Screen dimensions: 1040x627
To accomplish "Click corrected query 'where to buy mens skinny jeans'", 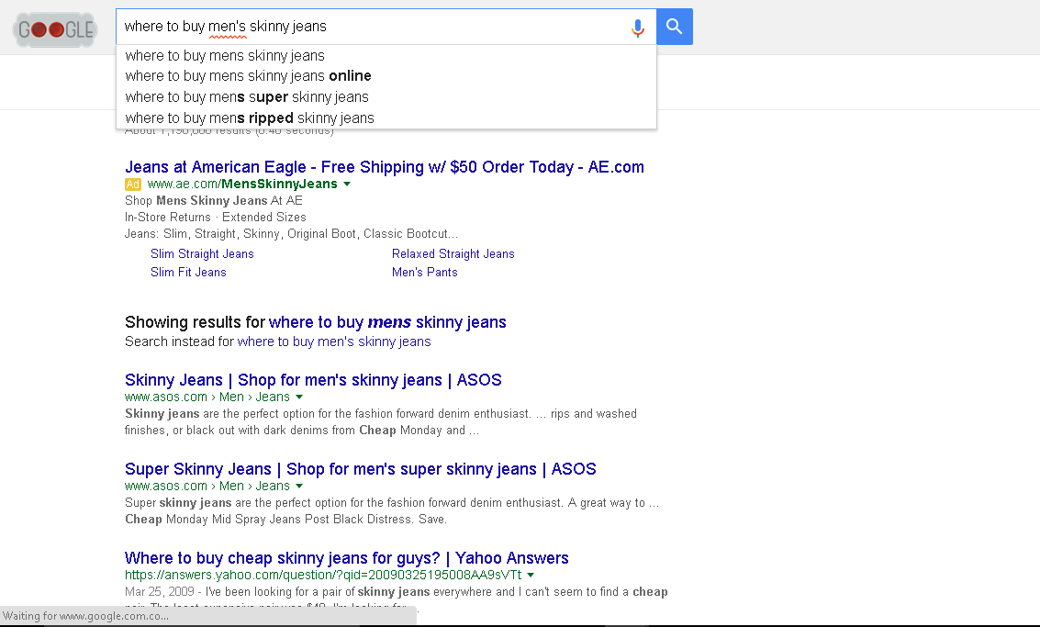I will 387,322.
